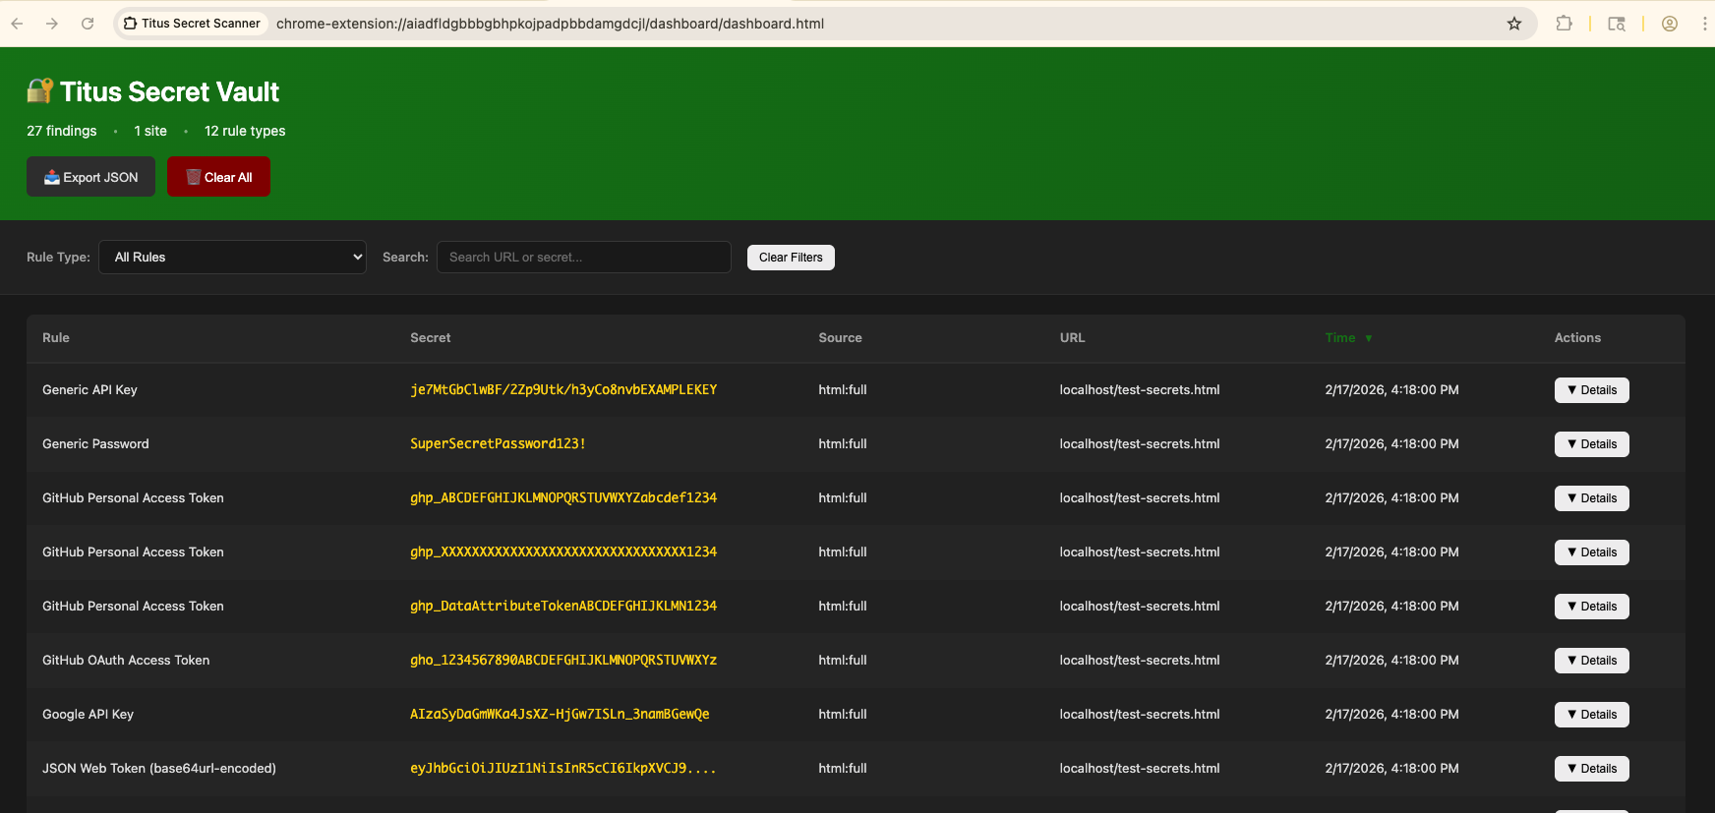Open the Rule Type All Rules dropdown
This screenshot has height=813, width=1715.
click(232, 258)
